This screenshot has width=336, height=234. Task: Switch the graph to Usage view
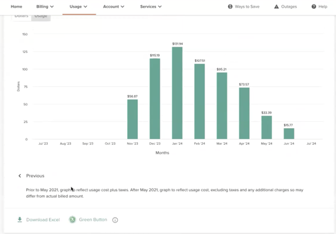41,17
